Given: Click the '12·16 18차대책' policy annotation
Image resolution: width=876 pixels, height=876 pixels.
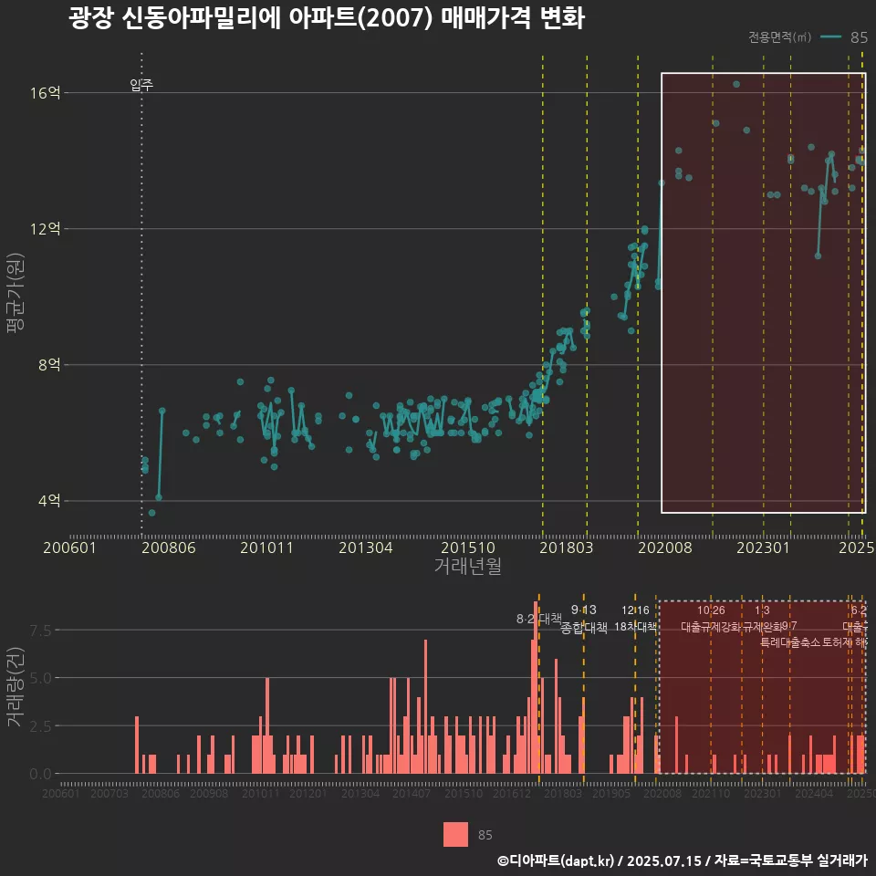Looking at the screenshot, I should coord(636,619).
